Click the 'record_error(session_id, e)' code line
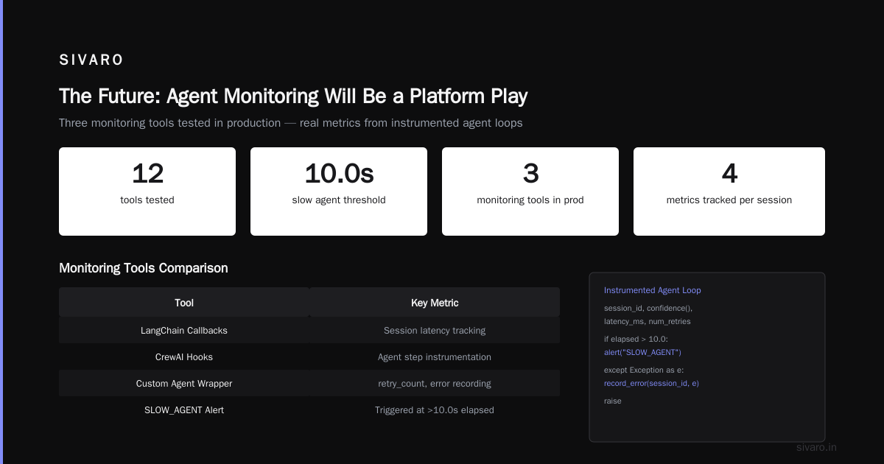 (x=651, y=383)
